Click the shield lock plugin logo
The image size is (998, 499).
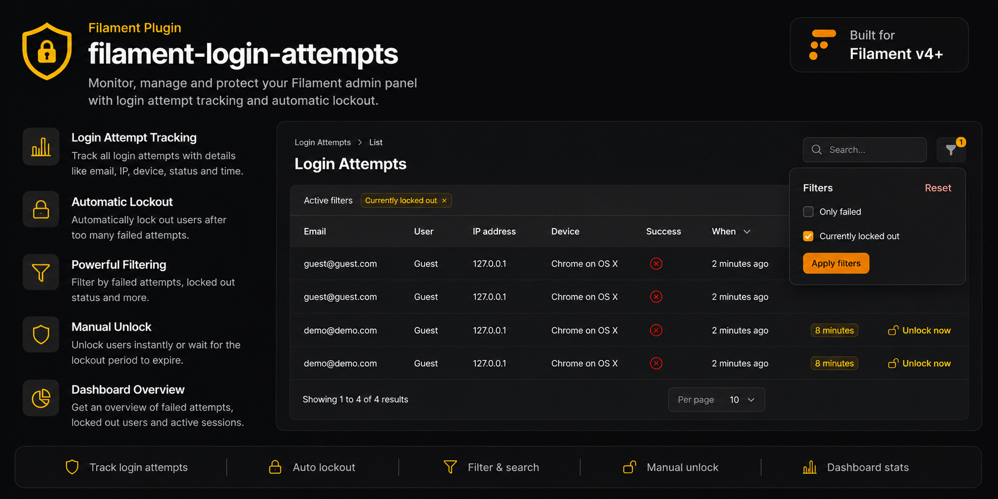click(47, 51)
